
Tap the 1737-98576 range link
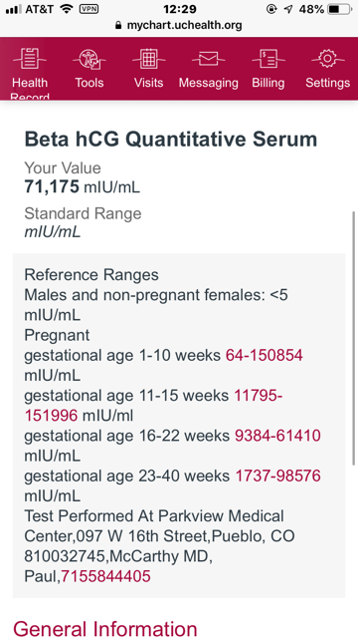click(x=278, y=476)
